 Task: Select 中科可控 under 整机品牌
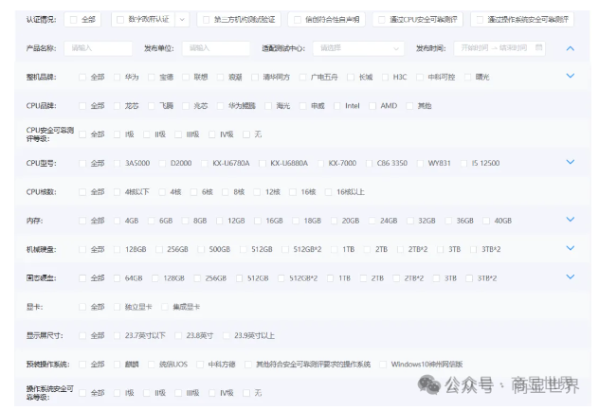(x=420, y=77)
